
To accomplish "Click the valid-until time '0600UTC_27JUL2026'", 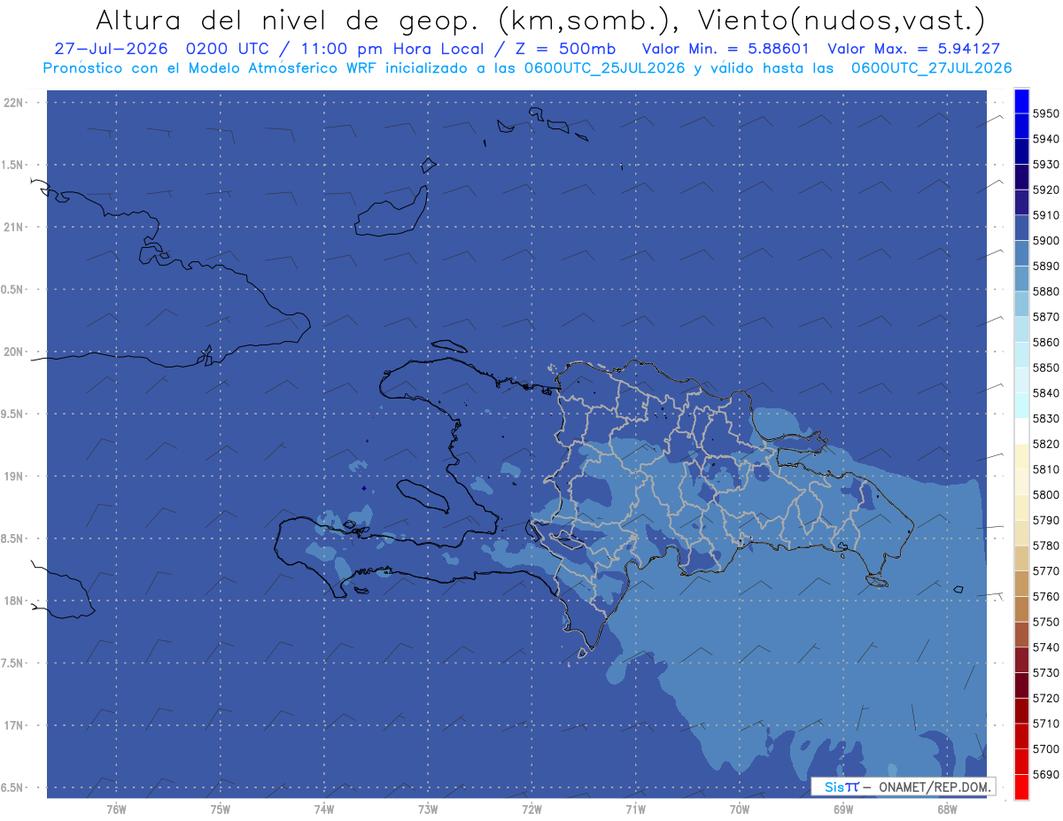I will click(x=932, y=68).
